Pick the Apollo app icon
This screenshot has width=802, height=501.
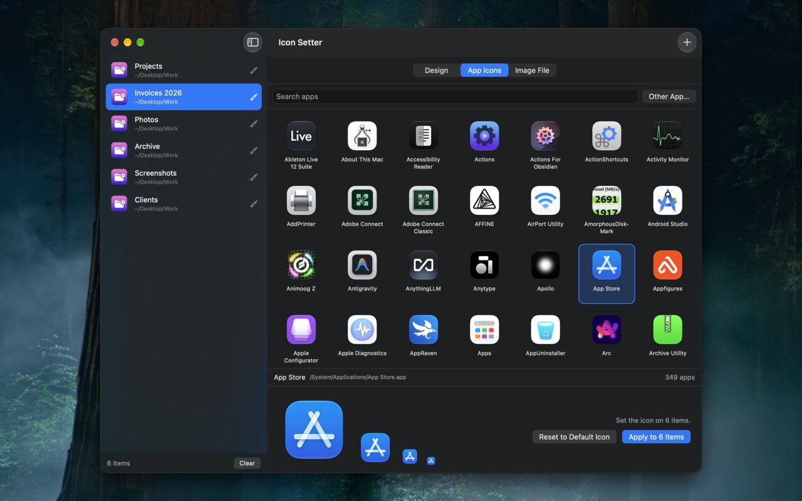[x=545, y=265]
